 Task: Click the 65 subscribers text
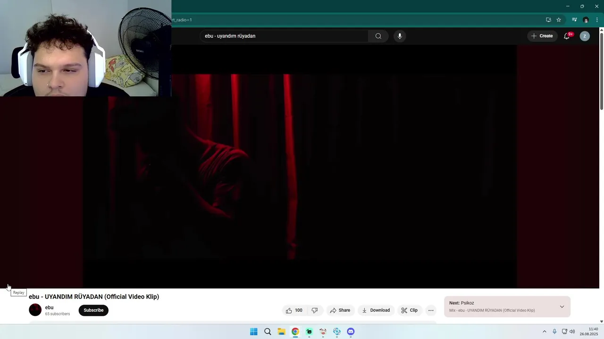pos(58,314)
